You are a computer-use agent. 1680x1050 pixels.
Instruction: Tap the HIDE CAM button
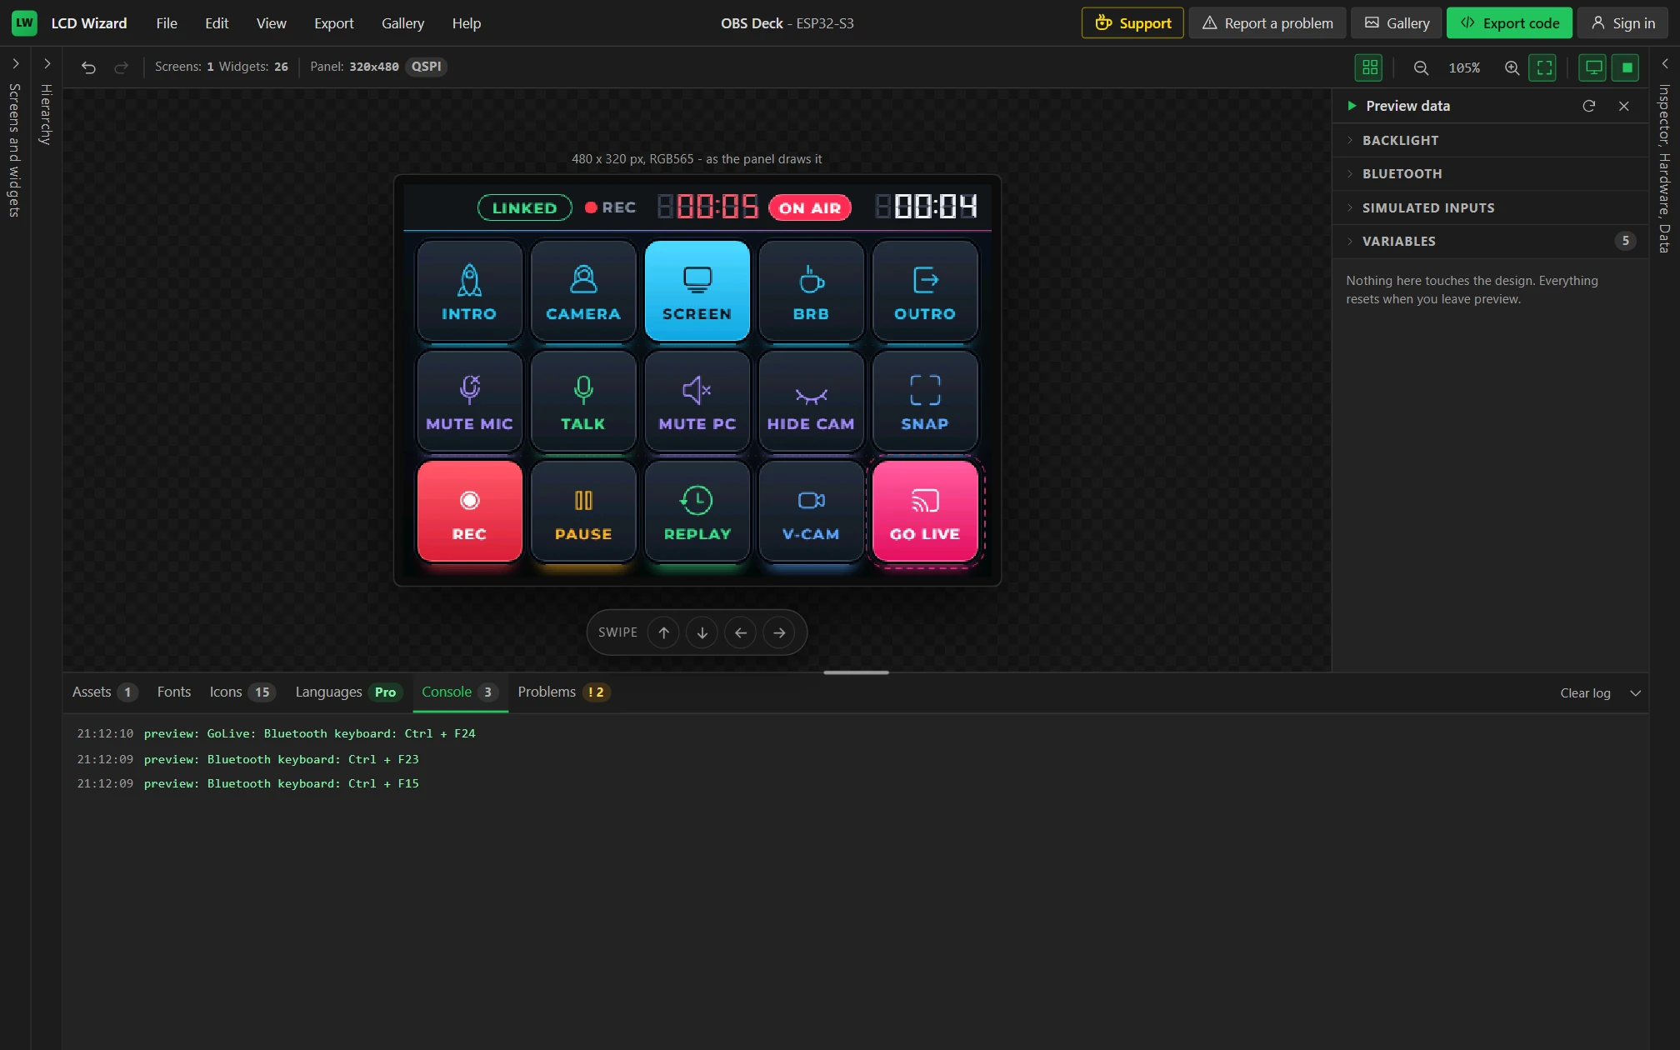[x=811, y=401]
